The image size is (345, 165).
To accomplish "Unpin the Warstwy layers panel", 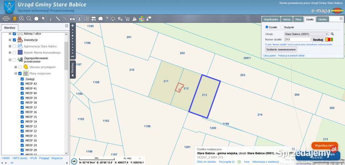I will click(67, 26).
